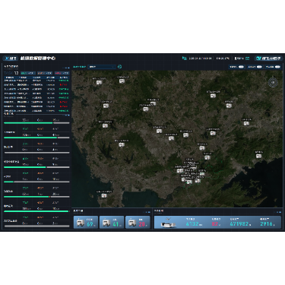Click the more dots on the dock cards panel header
Screen dimensions: 285x285
(x=147, y=212)
